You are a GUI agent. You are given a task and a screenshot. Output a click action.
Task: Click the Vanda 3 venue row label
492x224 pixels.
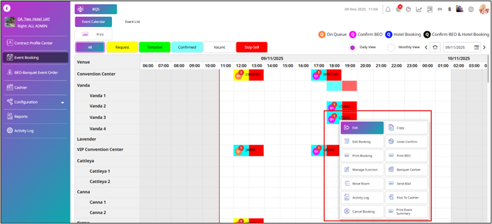(98, 117)
